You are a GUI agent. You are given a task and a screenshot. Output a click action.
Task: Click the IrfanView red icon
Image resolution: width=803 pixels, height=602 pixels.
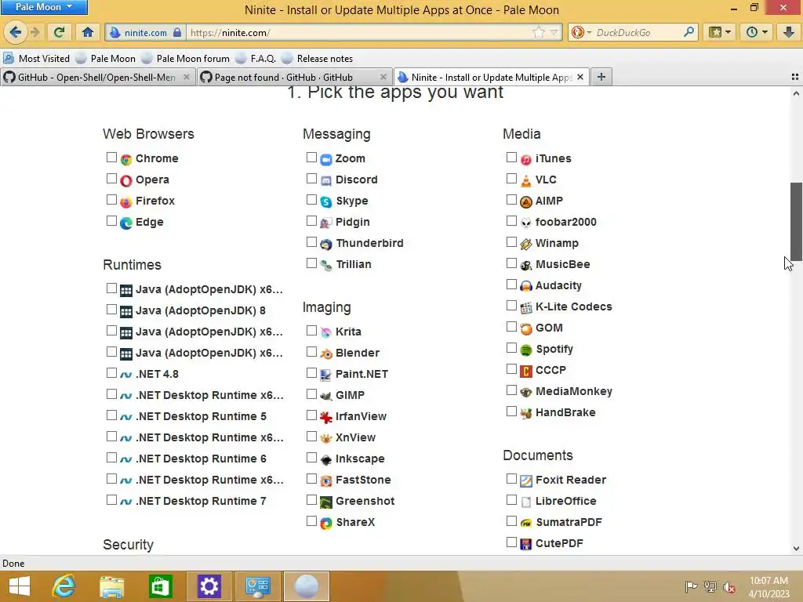coord(326,417)
